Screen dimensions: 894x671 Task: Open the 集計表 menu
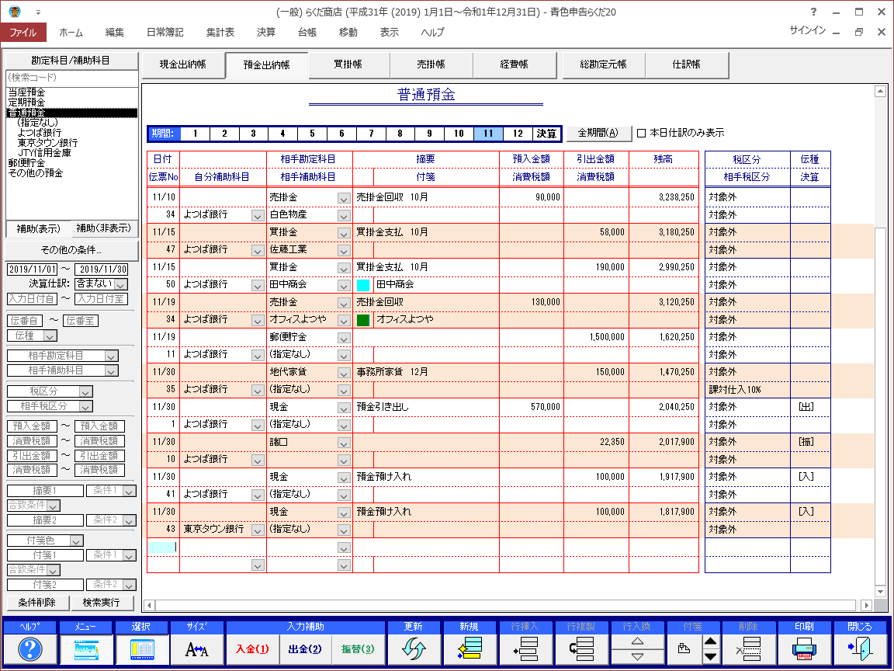click(x=220, y=33)
